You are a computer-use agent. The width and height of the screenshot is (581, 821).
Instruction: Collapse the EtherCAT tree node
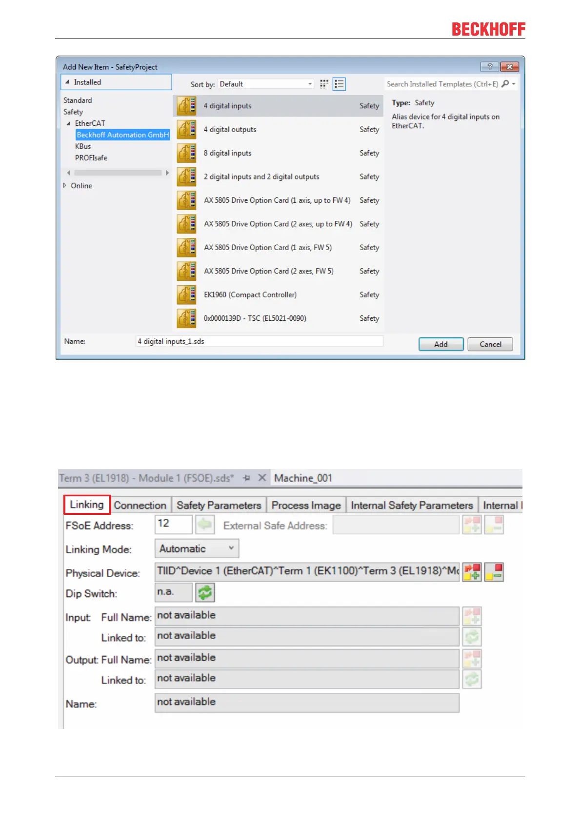(69, 123)
